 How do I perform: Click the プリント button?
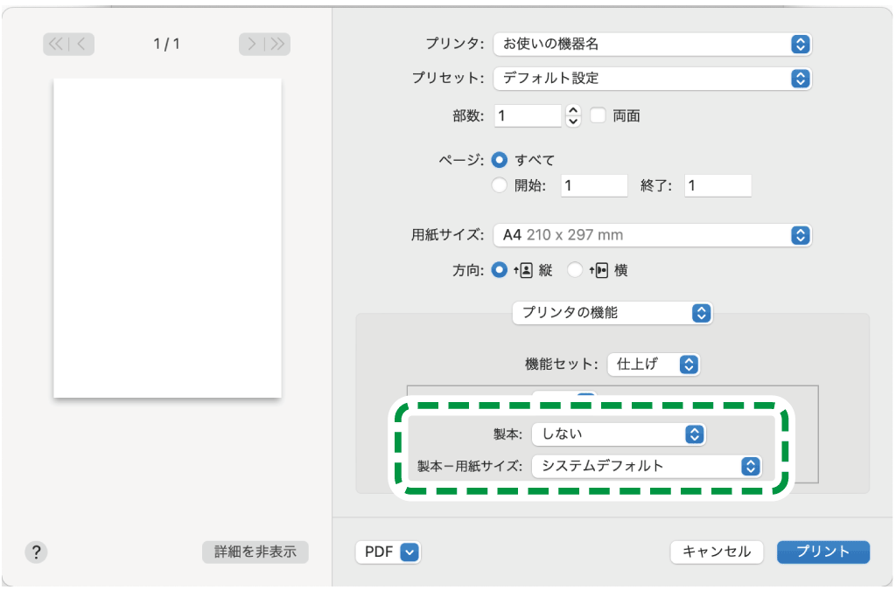(x=822, y=552)
